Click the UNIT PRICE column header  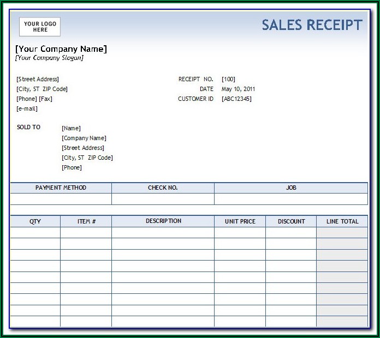(x=240, y=221)
